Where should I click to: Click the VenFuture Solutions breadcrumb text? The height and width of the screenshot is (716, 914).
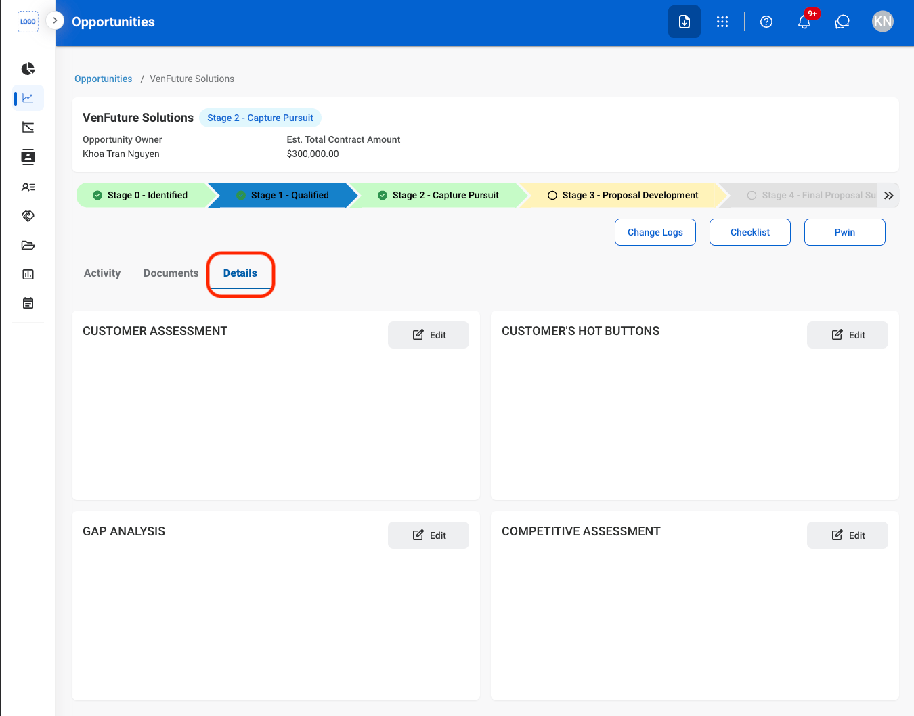click(192, 79)
